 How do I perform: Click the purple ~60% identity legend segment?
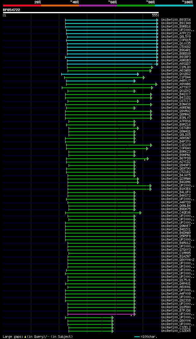[98, 5]
